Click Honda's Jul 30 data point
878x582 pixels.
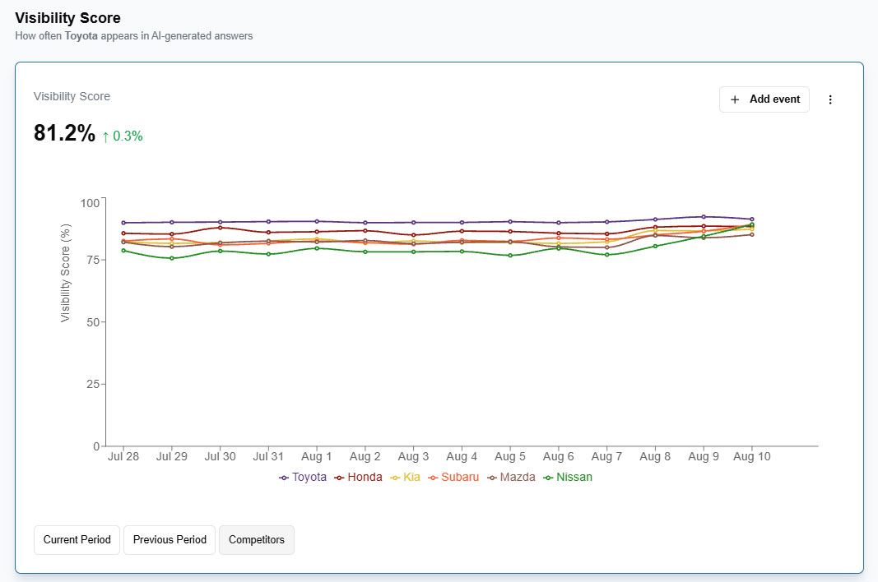point(220,227)
